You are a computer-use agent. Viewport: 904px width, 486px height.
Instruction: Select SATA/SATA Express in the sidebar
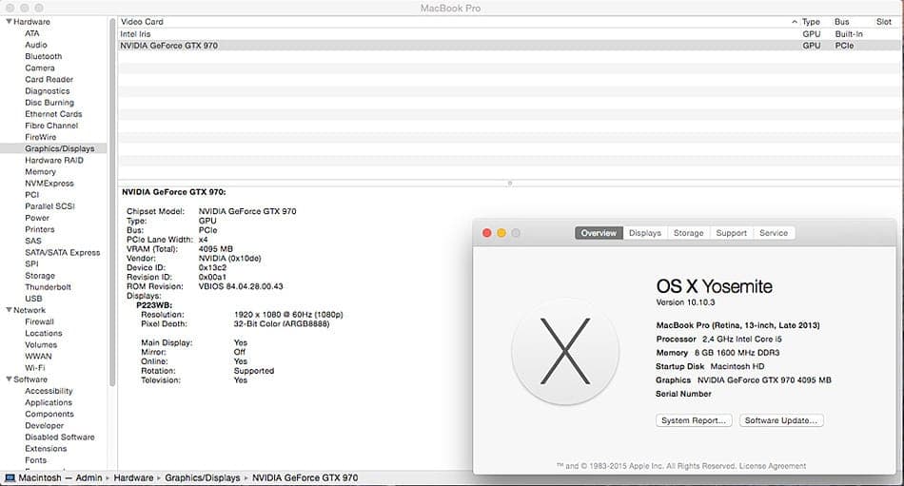(x=62, y=252)
